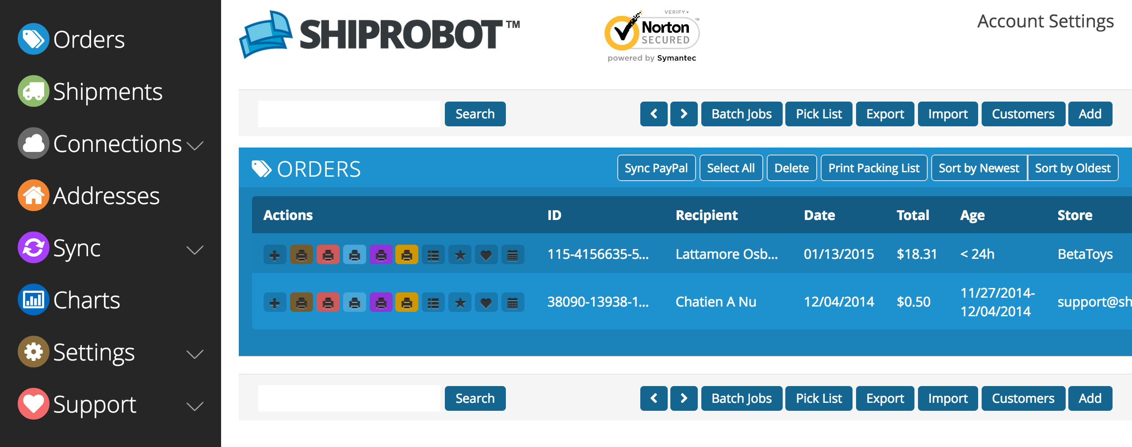Viewport: 1132px width, 447px height.
Task: Click the heart icon in Lattamore row
Action: tap(486, 255)
